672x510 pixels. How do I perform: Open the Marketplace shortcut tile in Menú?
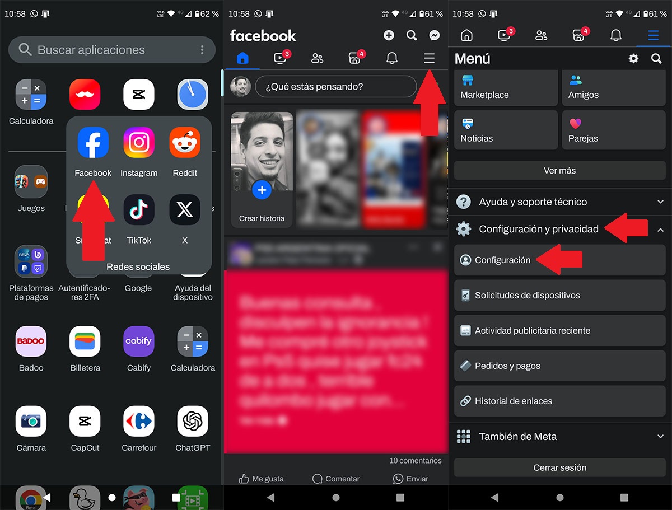[506, 88]
